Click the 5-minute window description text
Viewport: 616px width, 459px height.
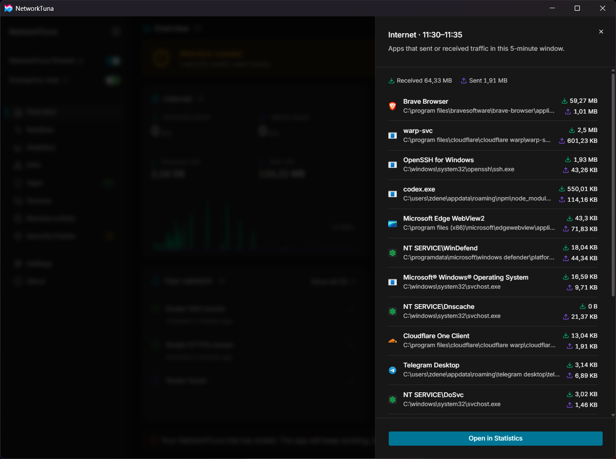476,49
